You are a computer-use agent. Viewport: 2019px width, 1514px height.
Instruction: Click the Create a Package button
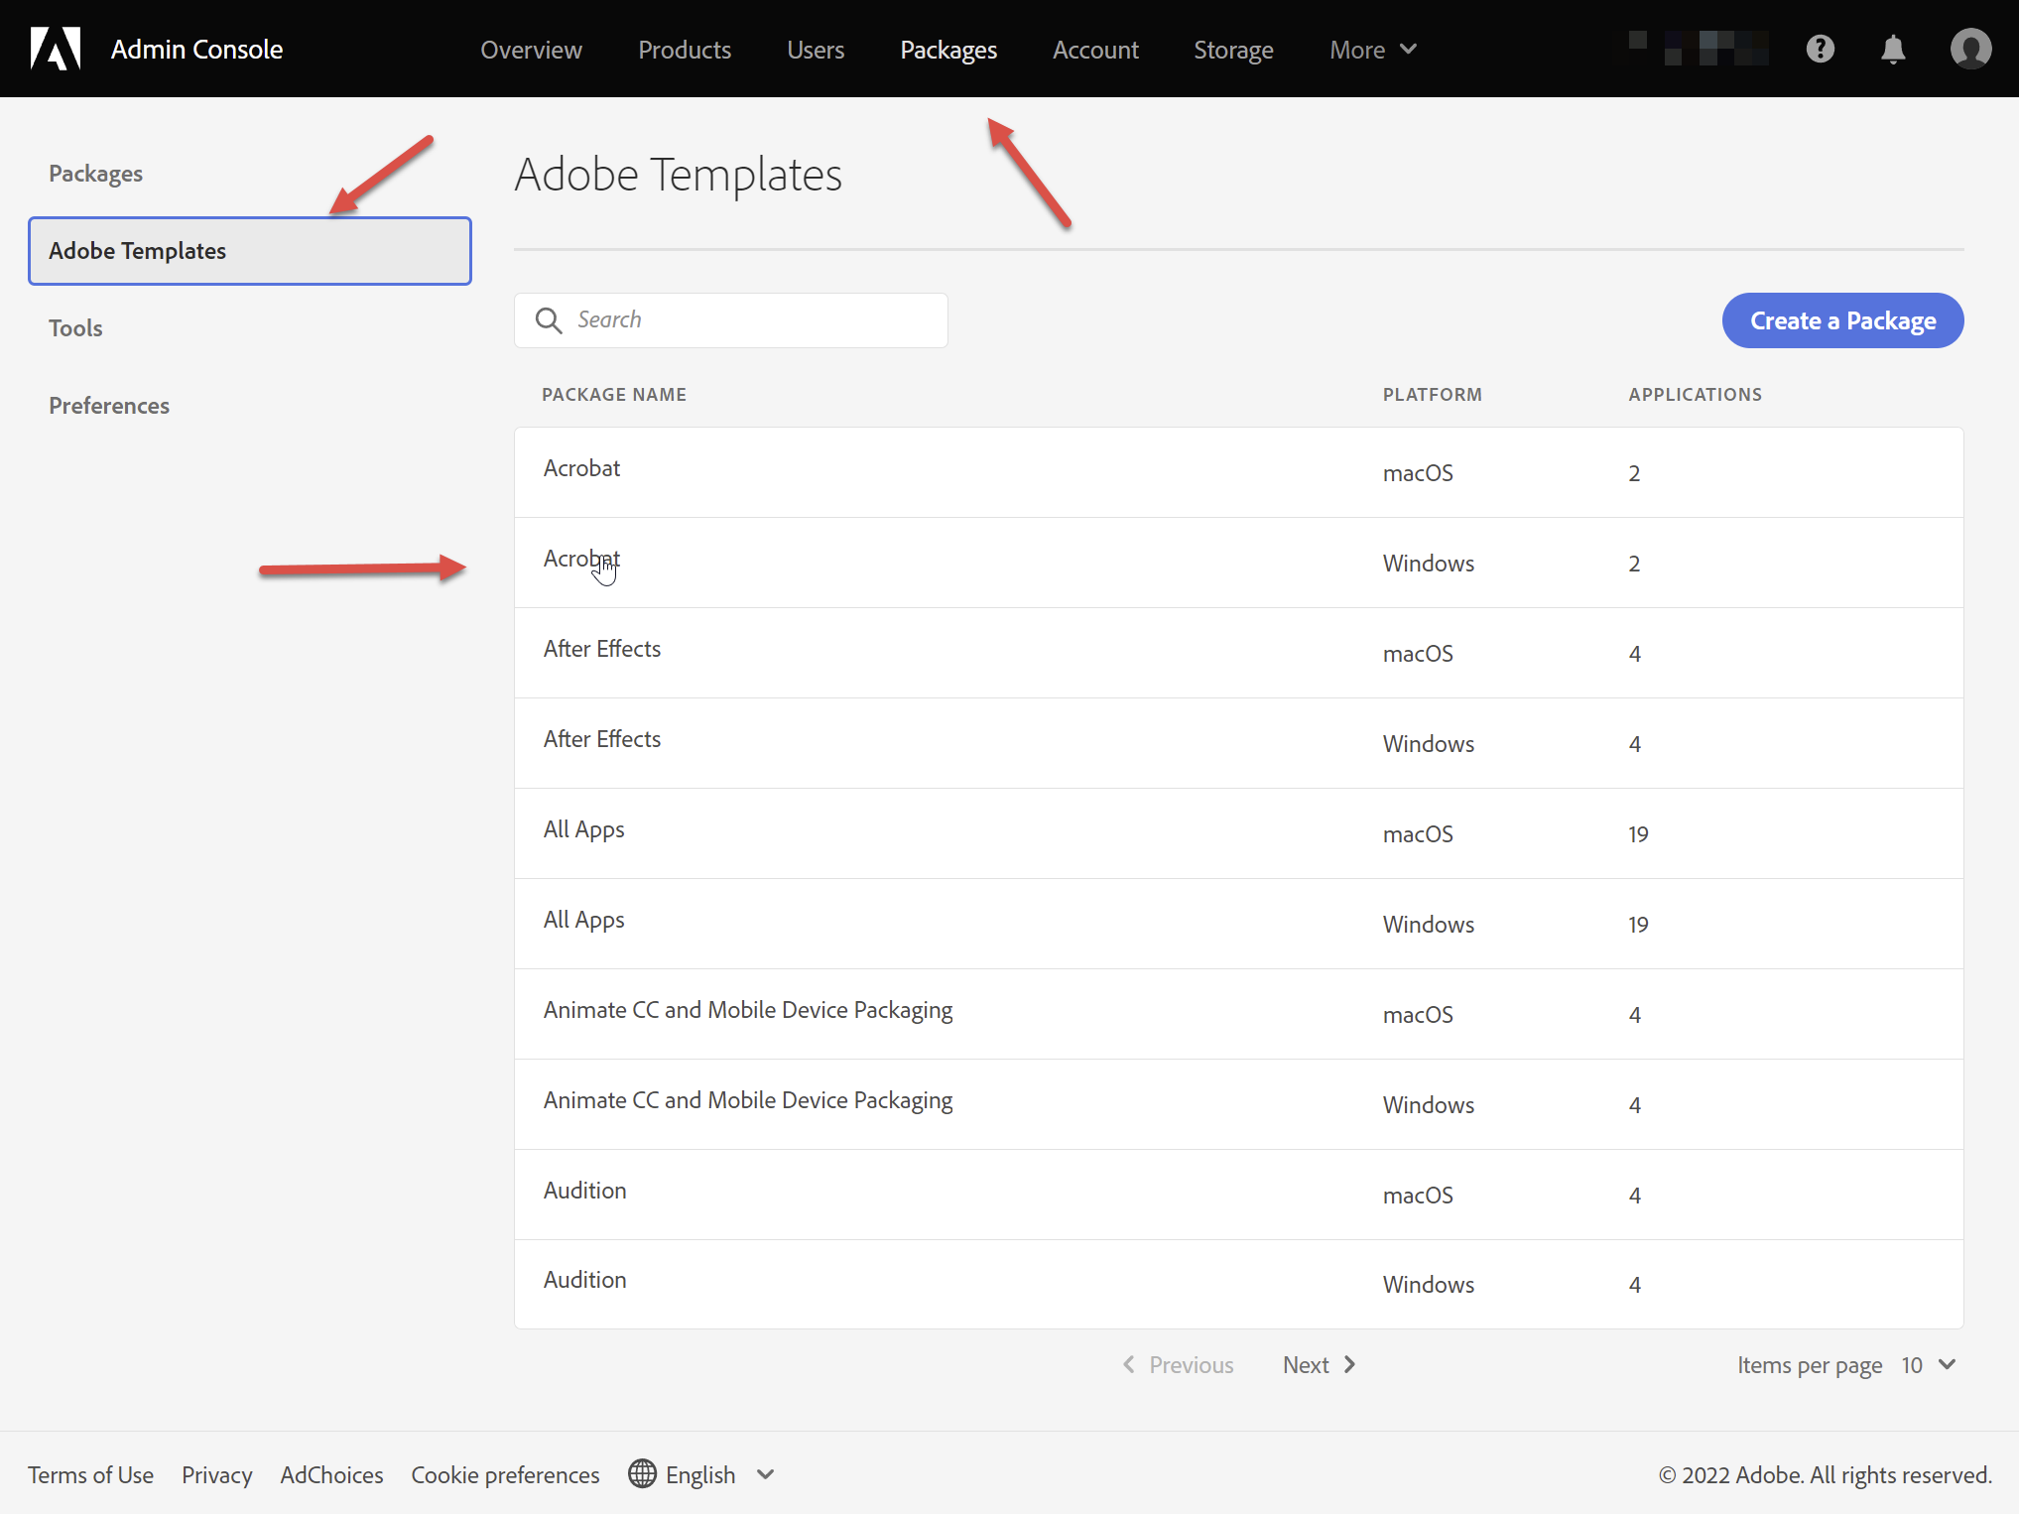click(x=1841, y=320)
